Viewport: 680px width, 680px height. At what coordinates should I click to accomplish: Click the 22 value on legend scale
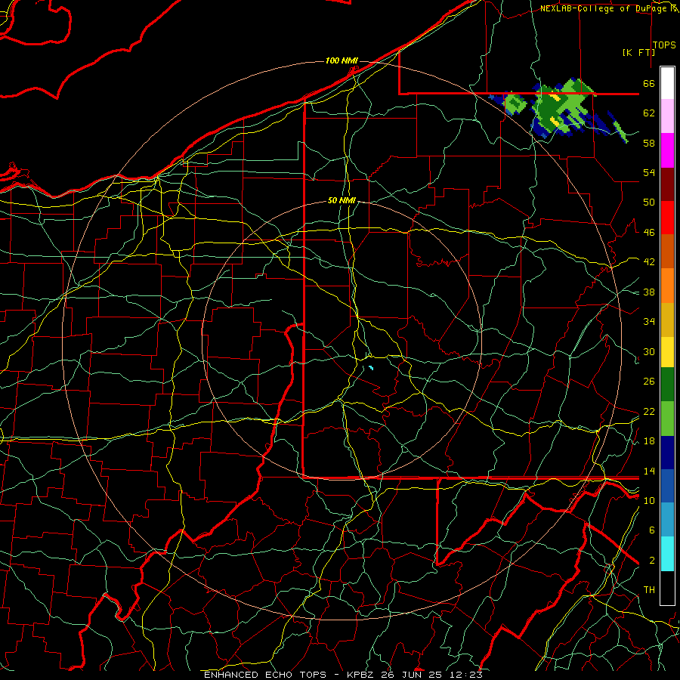(649, 411)
